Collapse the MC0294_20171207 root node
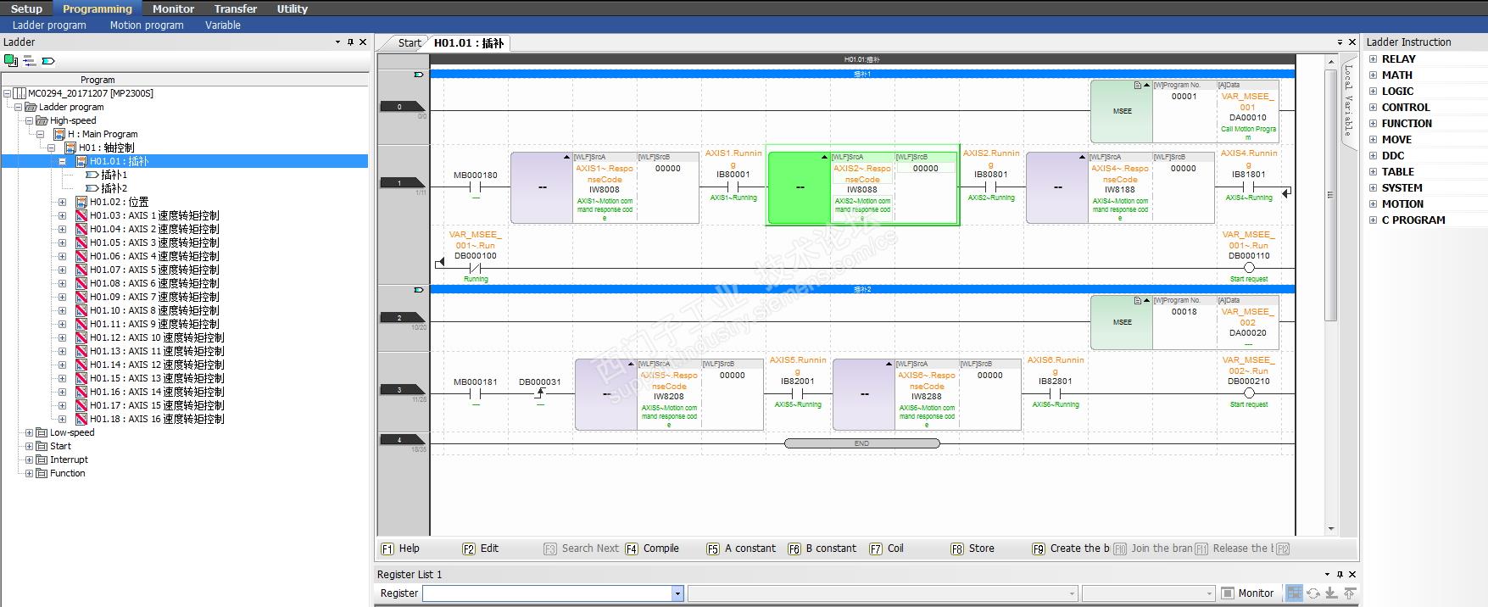 pos(8,93)
